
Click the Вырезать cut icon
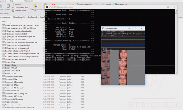click(13, 5)
